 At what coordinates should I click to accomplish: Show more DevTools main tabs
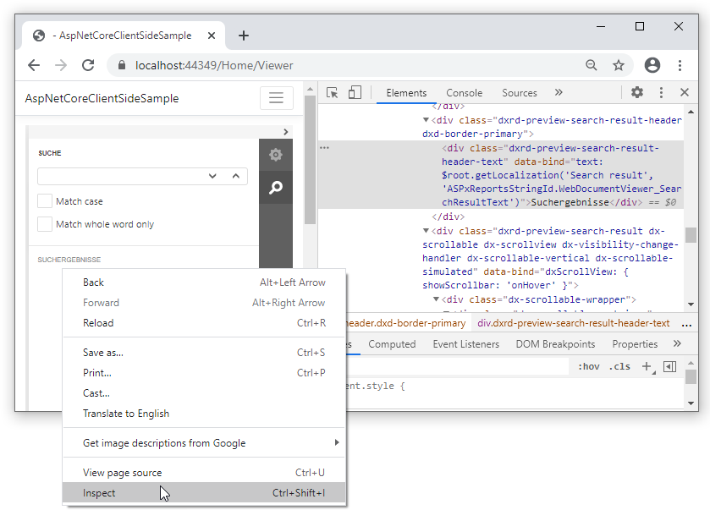[559, 92]
